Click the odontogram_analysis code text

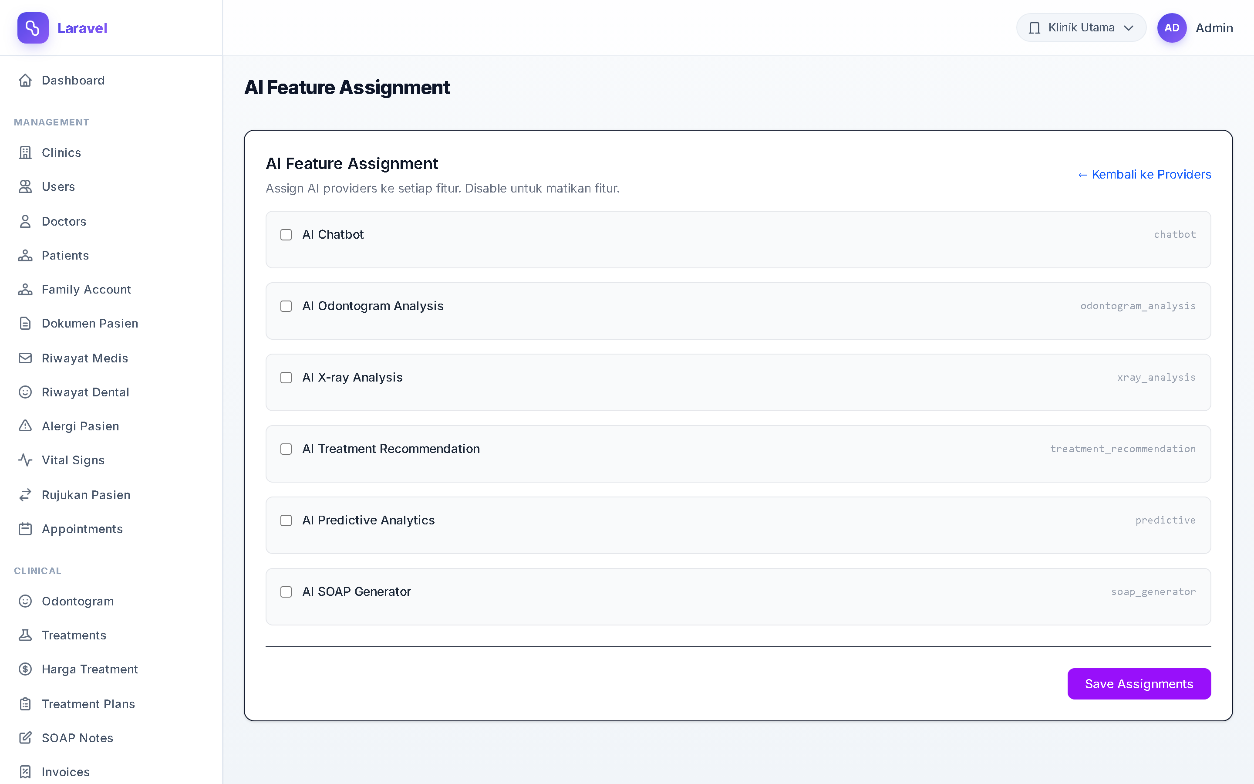(1138, 306)
